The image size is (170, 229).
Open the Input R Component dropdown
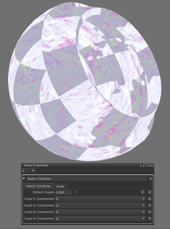(100, 199)
